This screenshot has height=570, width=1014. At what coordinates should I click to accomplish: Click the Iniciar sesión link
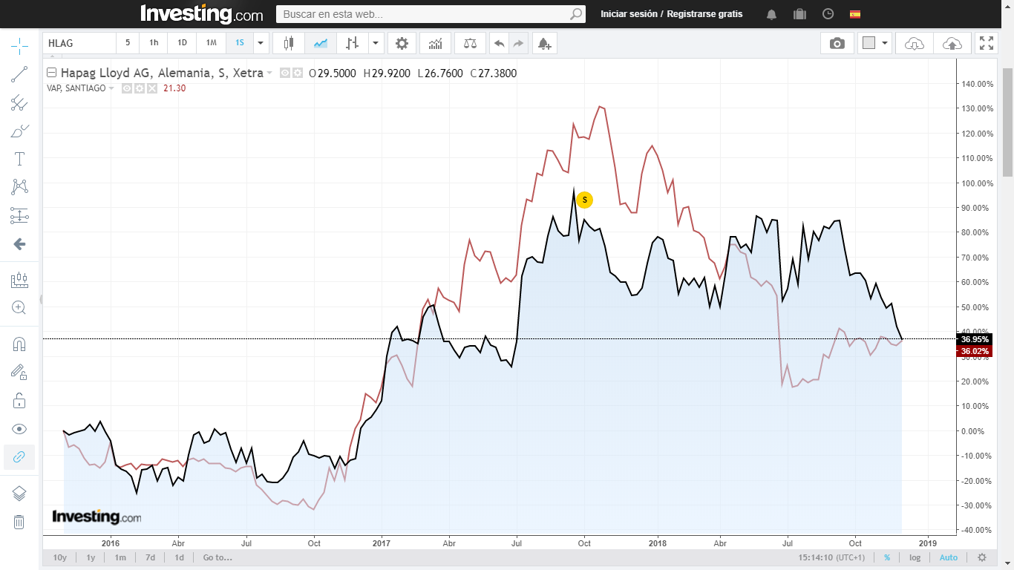point(629,14)
